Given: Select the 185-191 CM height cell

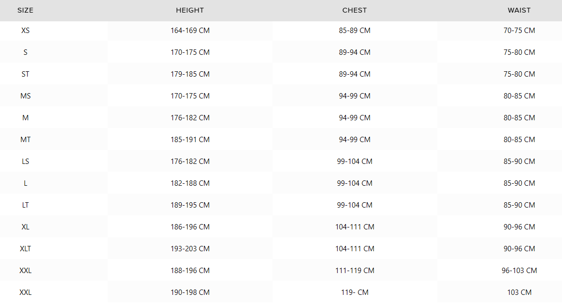Looking at the screenshot, I should tap(190, 140).
